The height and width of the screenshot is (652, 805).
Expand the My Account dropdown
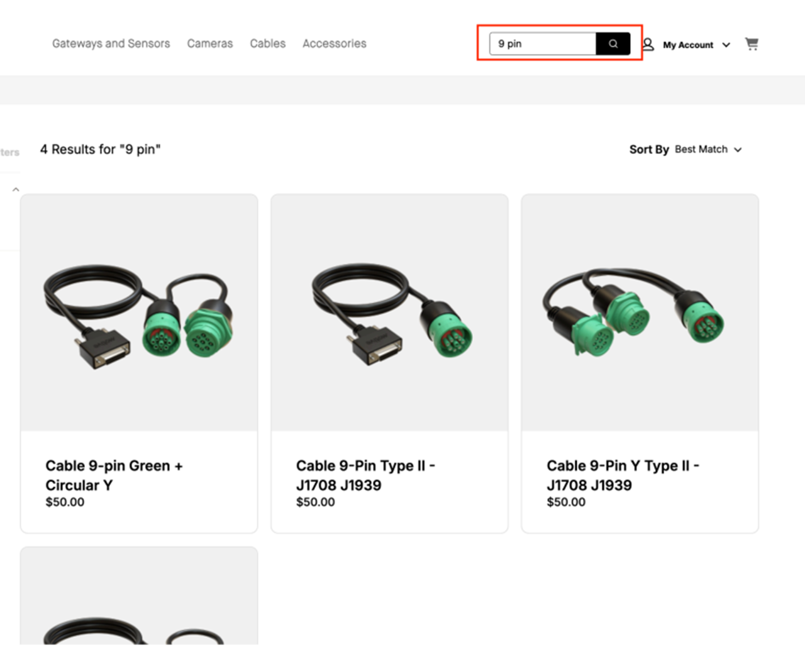pyautogui.click(x=726, y=45)
